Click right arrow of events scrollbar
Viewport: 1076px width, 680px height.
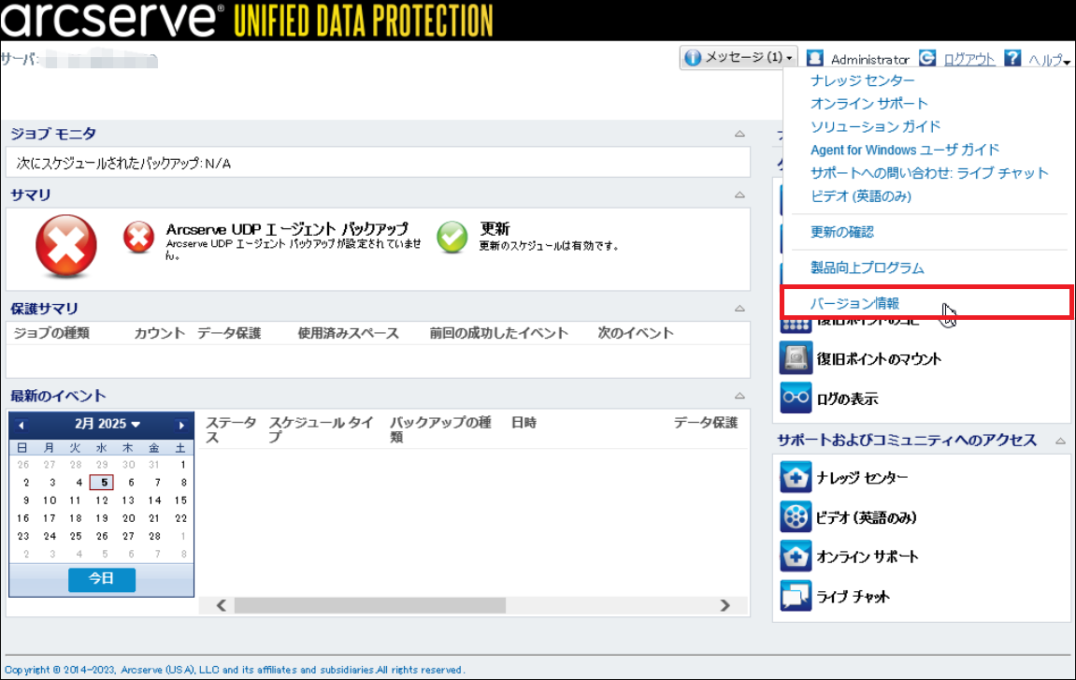pyautogui.click(x=725, y=605)
